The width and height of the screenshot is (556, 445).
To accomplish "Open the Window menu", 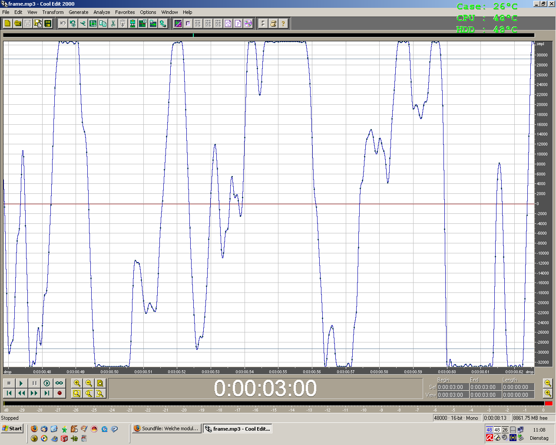I will pyautogui.click(x=169, y=12).
